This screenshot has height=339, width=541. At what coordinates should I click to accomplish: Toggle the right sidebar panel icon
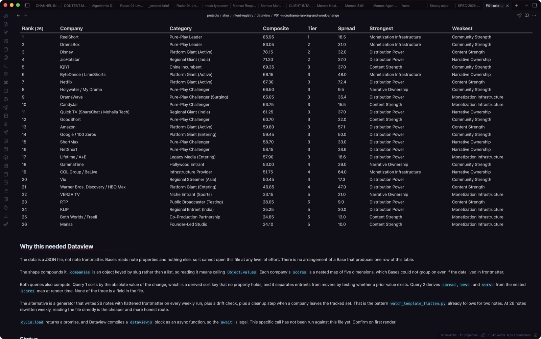pos(535,5)
